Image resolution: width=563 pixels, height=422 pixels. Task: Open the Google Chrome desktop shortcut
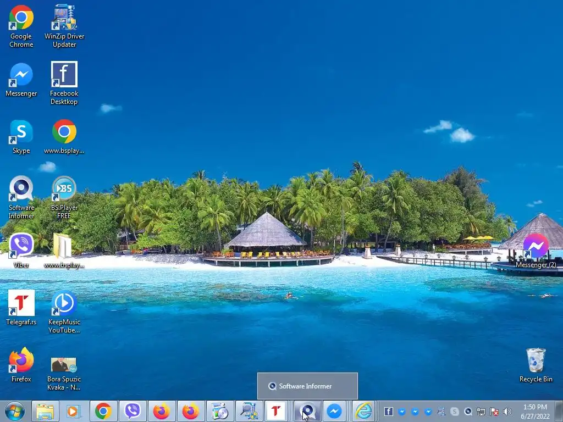pyautogui.click(x=21, y=26)
